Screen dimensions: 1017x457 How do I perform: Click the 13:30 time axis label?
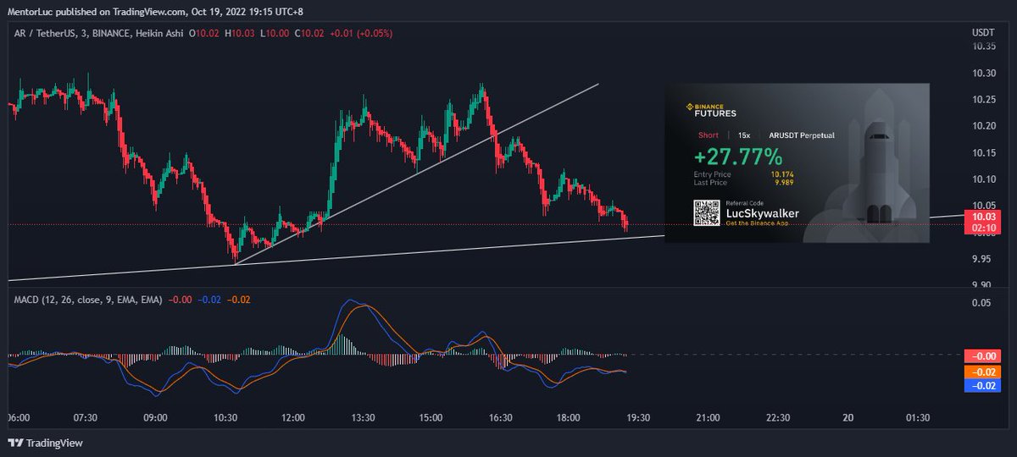point(362,417)
